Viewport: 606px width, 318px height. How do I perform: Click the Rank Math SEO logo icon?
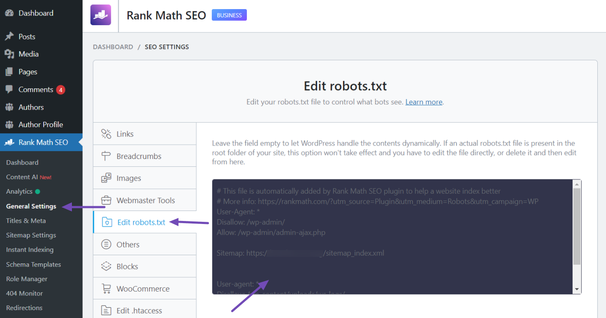pos(100,15)
